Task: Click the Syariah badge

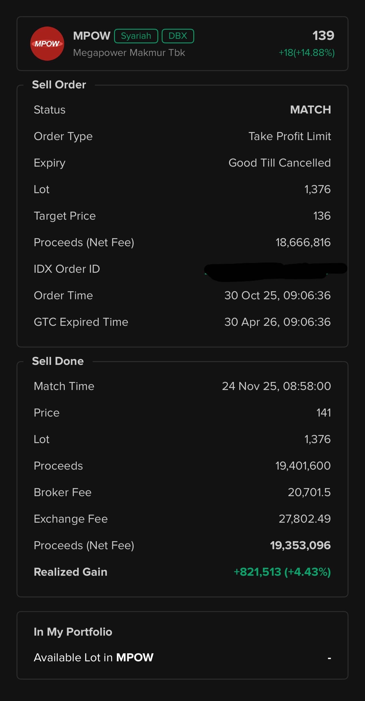Action: click(136, 36)
